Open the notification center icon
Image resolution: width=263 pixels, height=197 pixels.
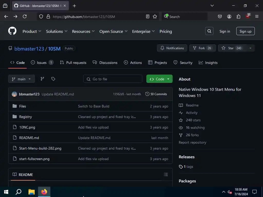(x=255, y=192)
